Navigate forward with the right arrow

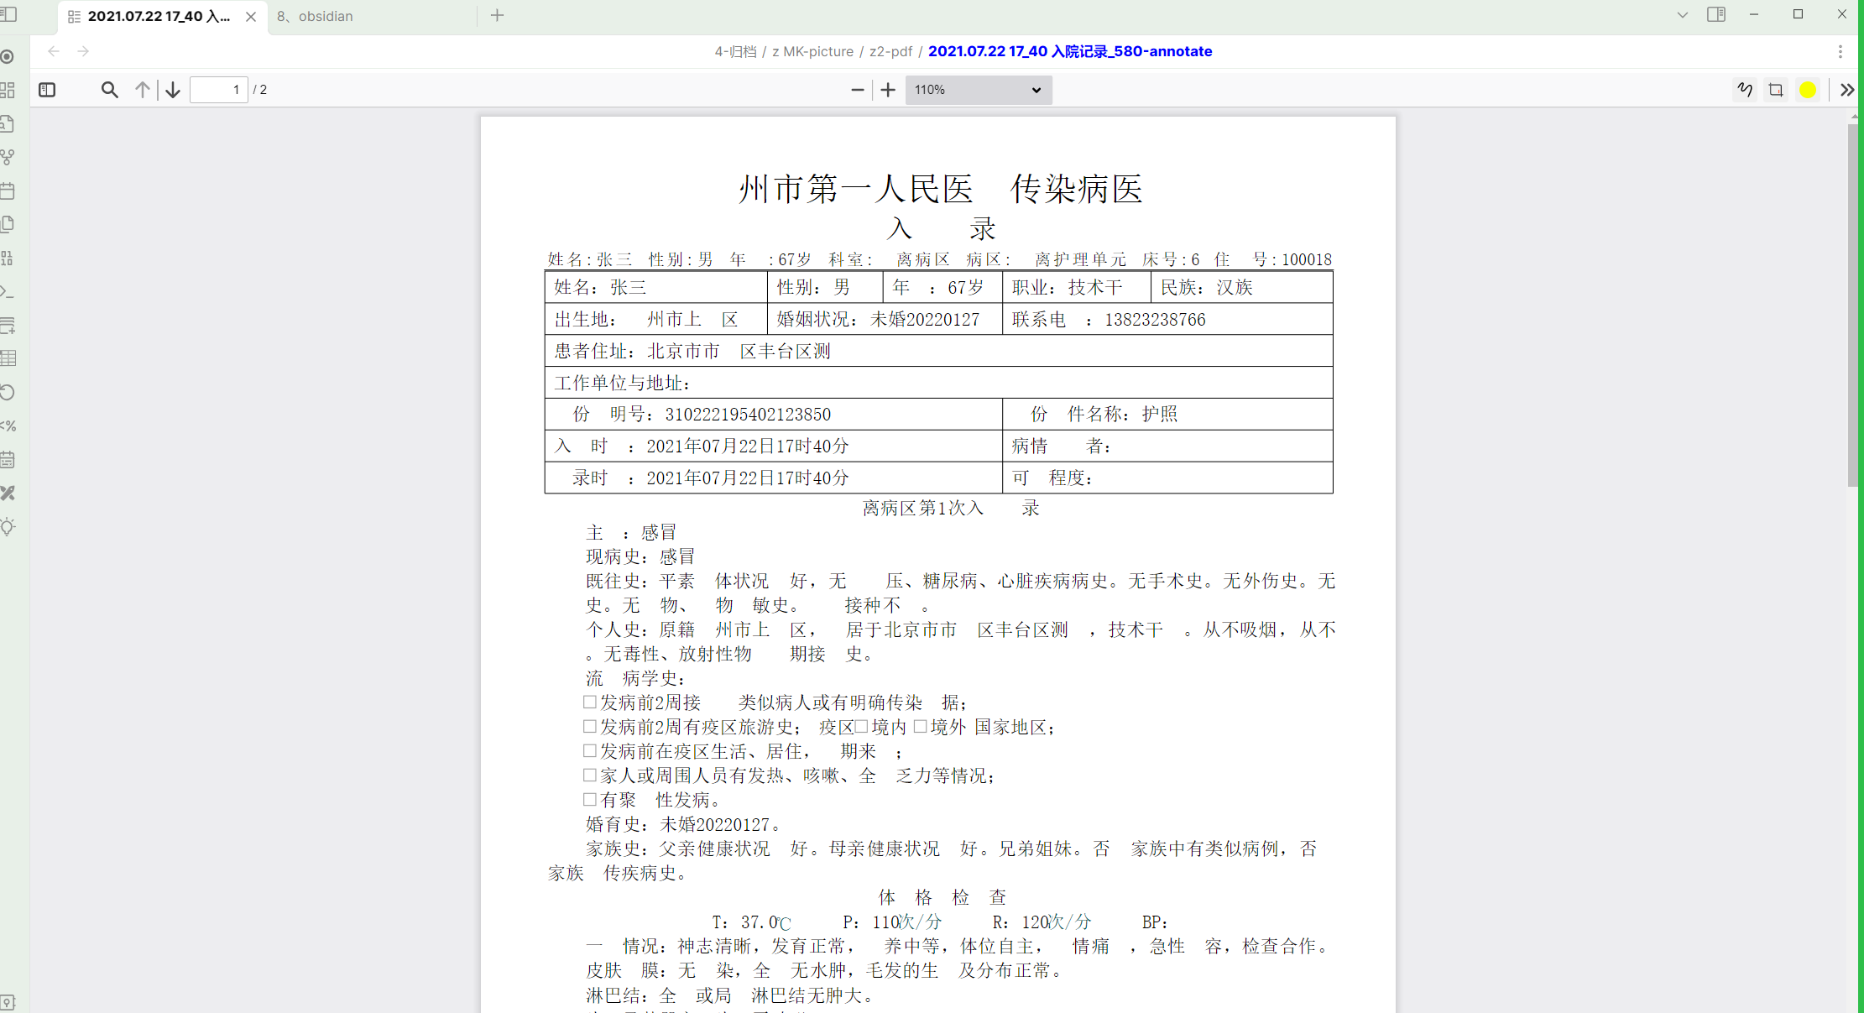[x=83, y=51]
